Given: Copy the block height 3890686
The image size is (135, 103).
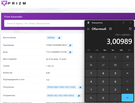Looking at the screenshot, I should point(59,38).
